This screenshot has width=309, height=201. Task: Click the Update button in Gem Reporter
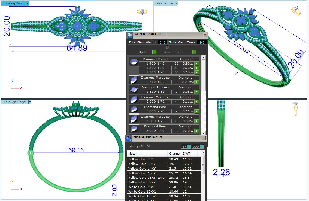pos(147,52)
